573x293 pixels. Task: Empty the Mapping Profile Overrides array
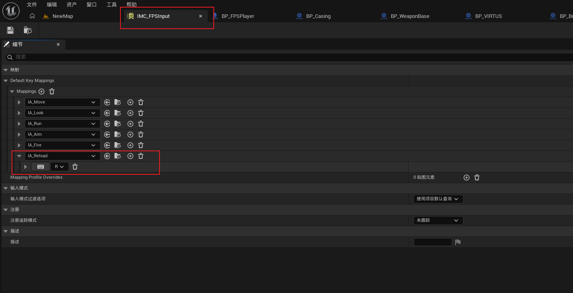coord(477,178)
